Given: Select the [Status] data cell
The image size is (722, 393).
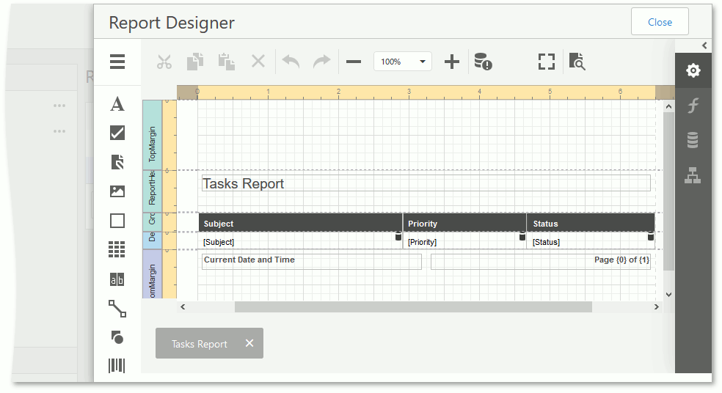Looking at the screenshot, I should click(x=591, y=241).
